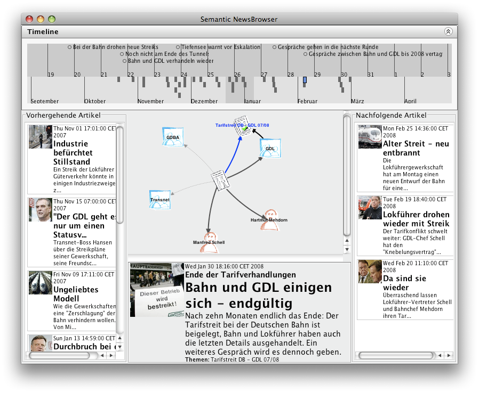
Task: Click the graph view vertical scrollbar thumb
Action: [x=347, y=175]
